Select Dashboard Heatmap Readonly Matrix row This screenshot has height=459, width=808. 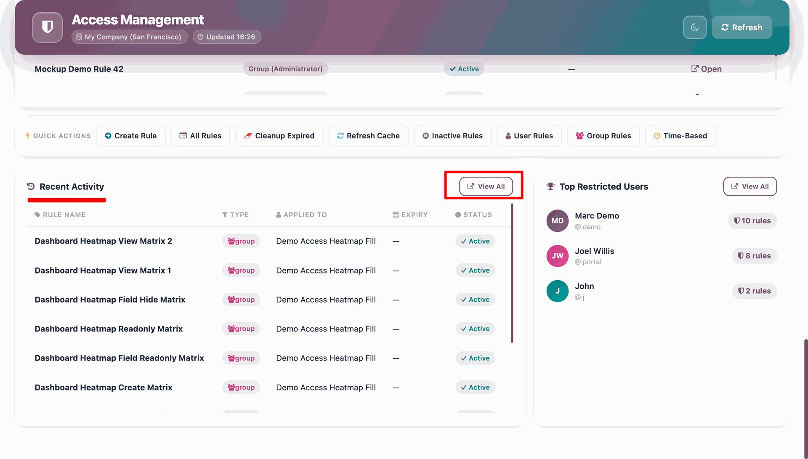[269, 329]
